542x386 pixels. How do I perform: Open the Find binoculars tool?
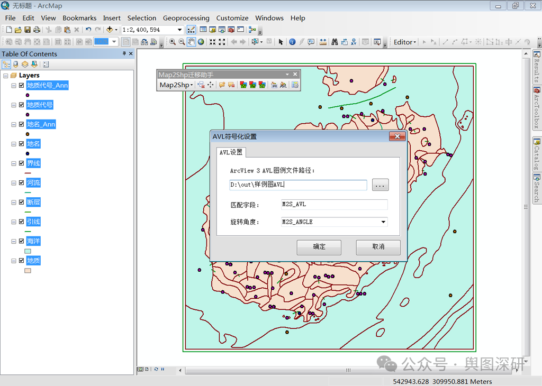coord(335,42)
